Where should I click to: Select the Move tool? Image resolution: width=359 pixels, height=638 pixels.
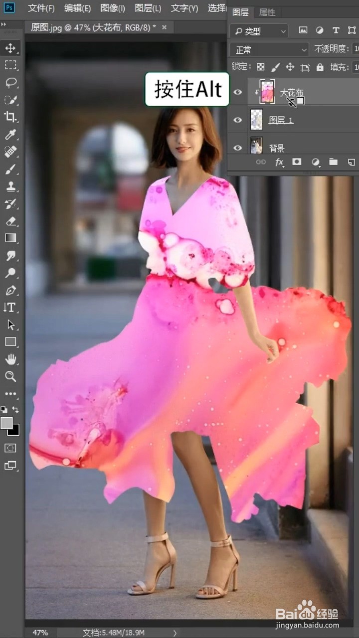(10, 48)
